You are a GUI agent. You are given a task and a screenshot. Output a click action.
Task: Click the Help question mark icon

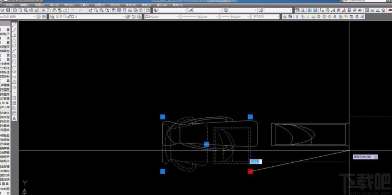point(148,10)
